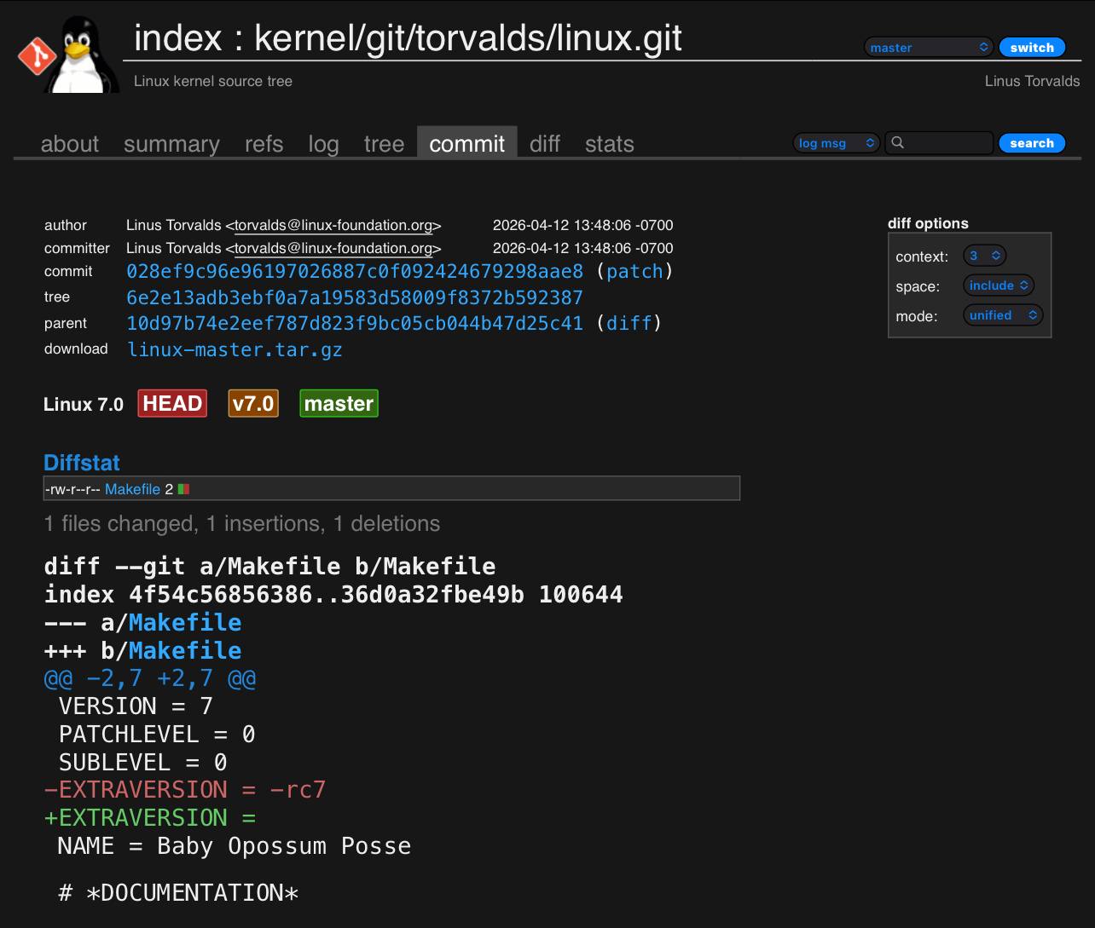Switch to the tree tab
Screen dimensions: 1095x928
tap(384, 144)
